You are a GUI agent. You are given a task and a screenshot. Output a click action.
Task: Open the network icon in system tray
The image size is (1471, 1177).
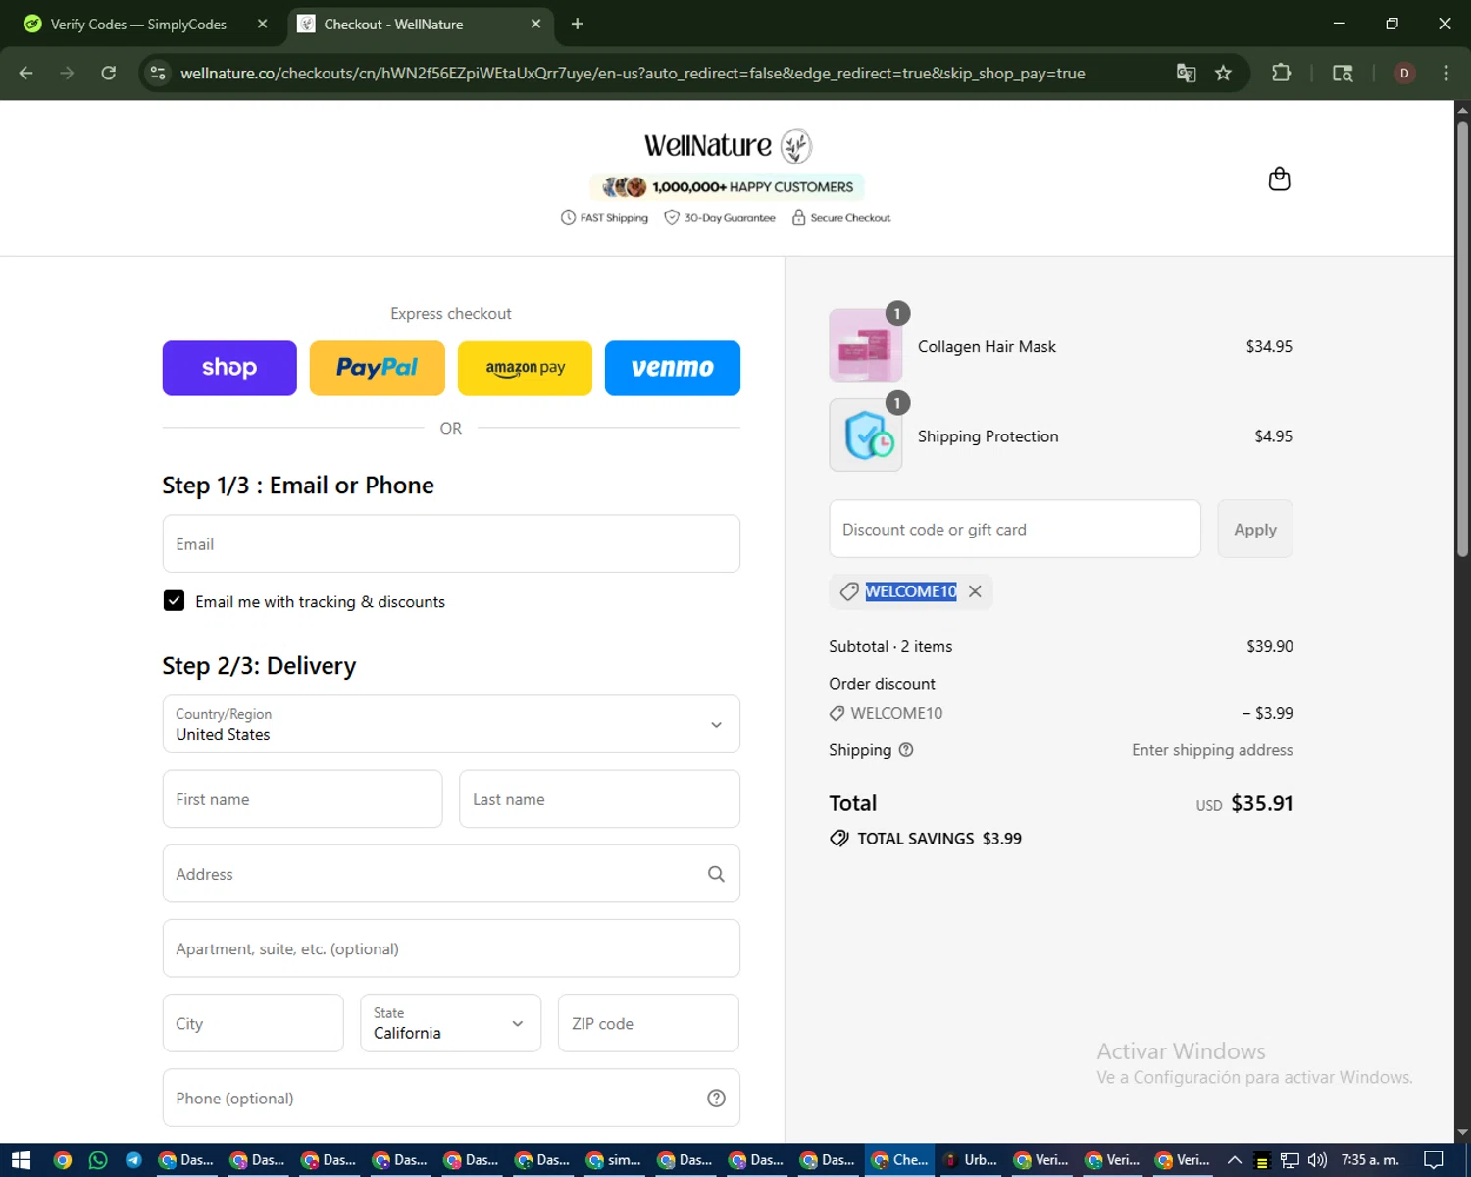(1290, 1160)
